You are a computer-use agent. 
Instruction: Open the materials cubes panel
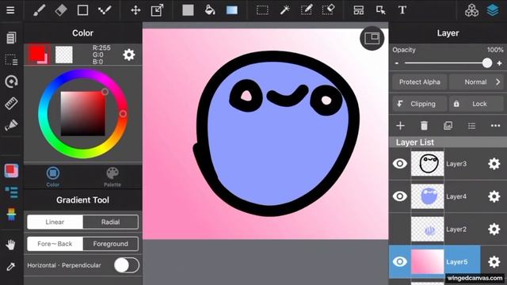coord(471,10)
